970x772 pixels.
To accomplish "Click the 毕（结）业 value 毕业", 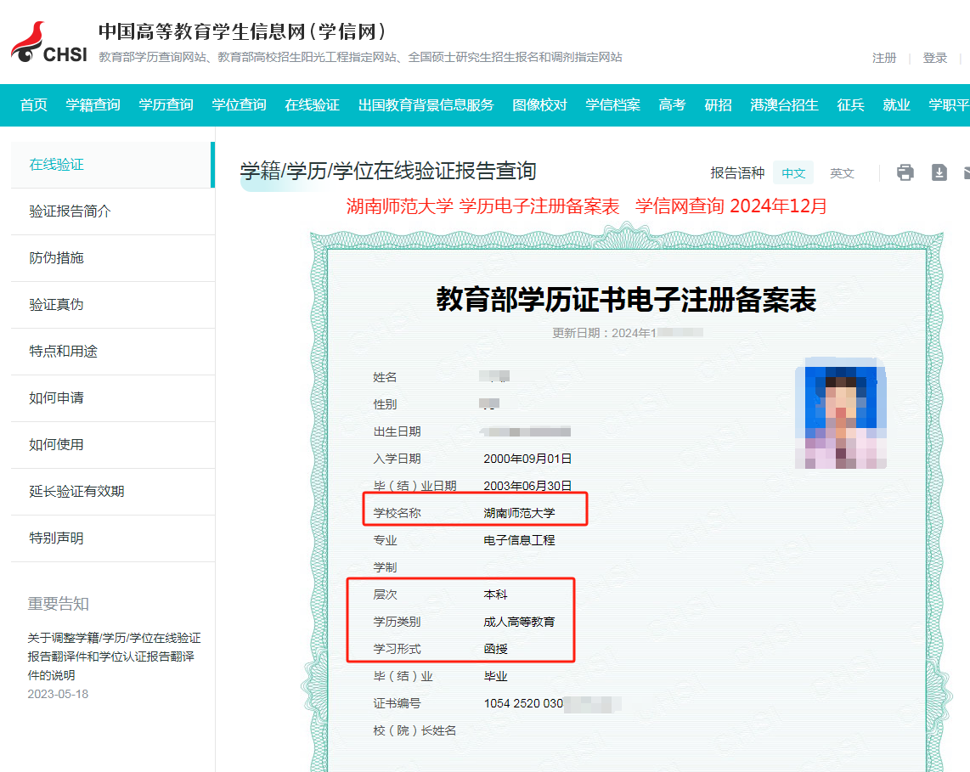I will (x=495, y=677).
